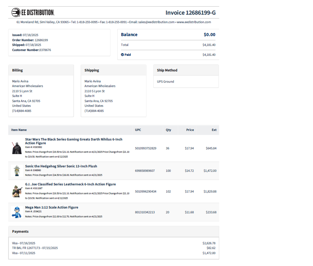This screenshot has width=313, height=266.
Task: Open Sonic the Hedgehog Silver Sonic title
Action: point(61,166)
